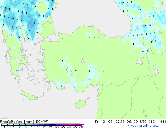Click the "10" legend value
The image size is (166, 128).
pos(33,127)
